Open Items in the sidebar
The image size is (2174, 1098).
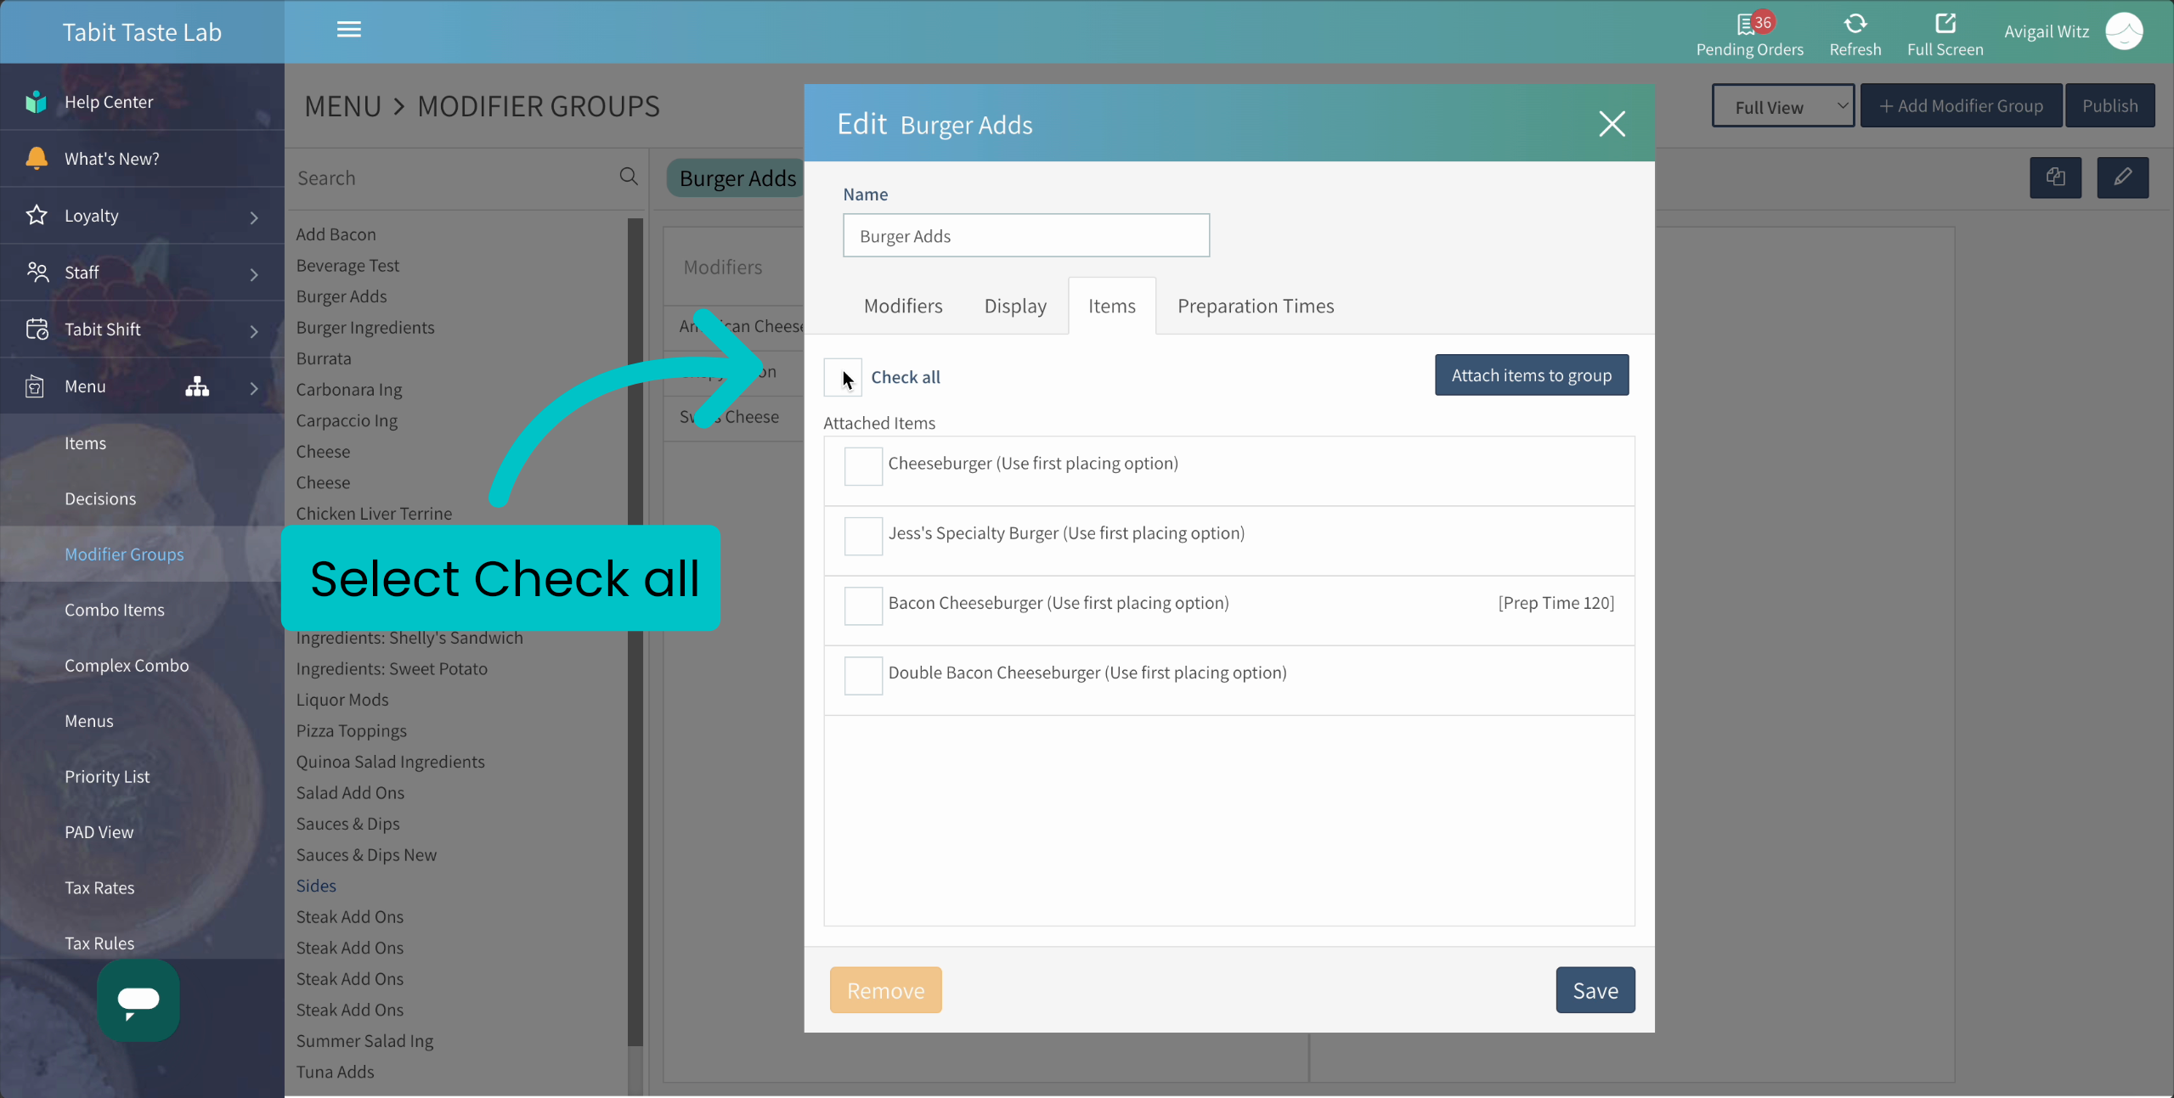coord(85,443)
